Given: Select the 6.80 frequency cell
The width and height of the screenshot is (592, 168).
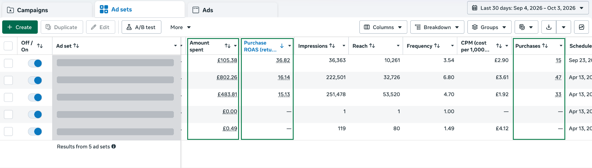Looking at the screenshot, I should point(449,77).
